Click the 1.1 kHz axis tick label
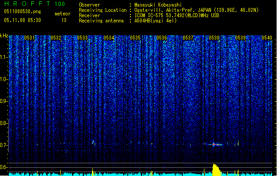277x176 pixels. (4, 57)
